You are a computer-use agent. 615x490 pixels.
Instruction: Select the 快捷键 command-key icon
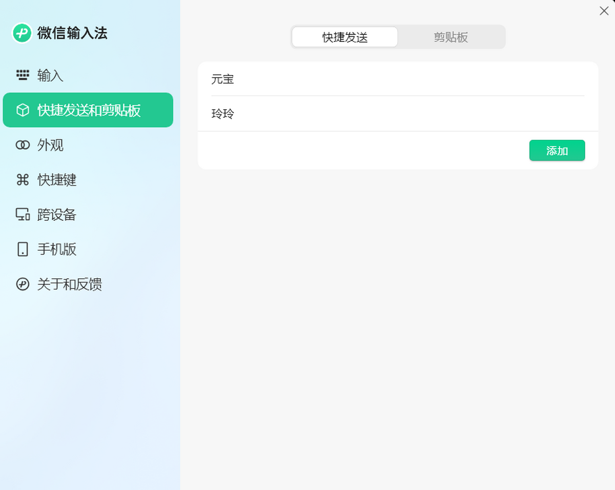pyautogui.click(x=23, y=180)
